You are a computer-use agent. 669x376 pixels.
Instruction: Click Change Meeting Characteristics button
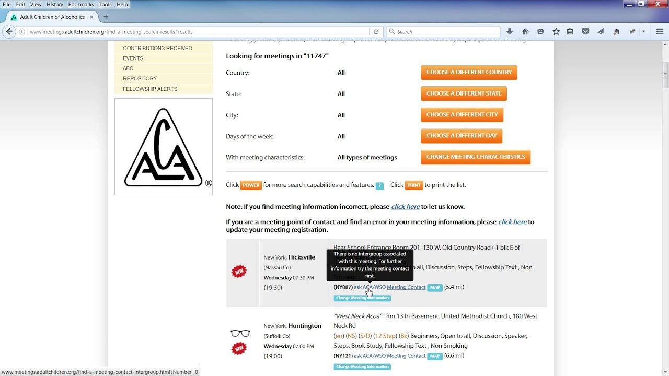pos(476,157)
